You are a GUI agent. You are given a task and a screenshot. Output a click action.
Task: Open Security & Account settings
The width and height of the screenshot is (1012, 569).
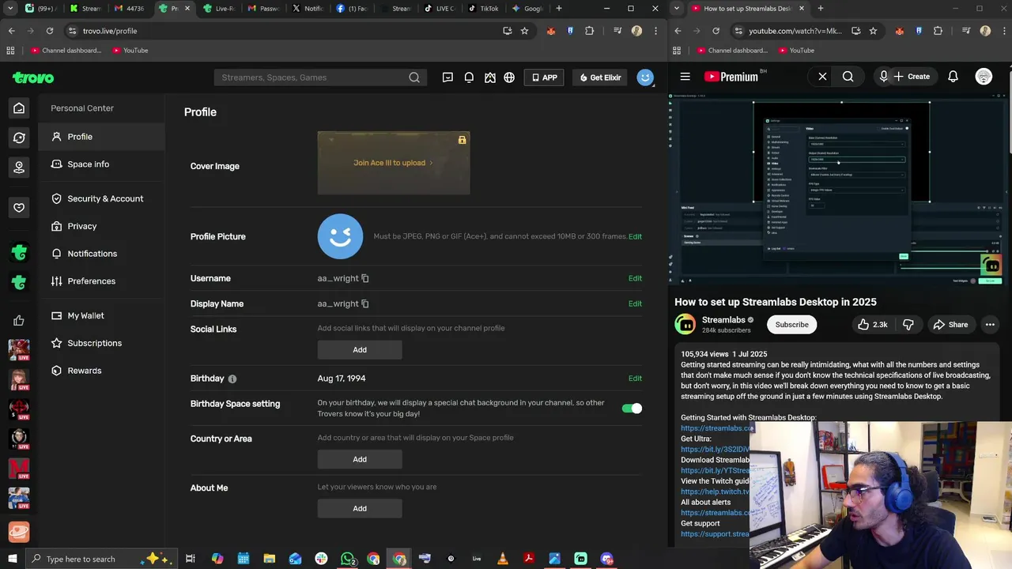point(101,198)
